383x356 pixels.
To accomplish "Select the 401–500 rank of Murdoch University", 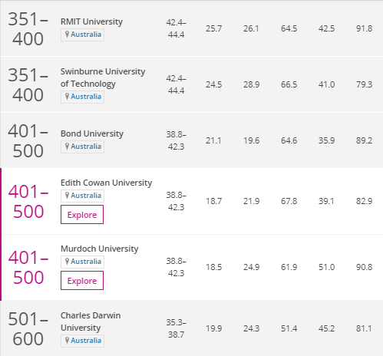I will 28,267.
